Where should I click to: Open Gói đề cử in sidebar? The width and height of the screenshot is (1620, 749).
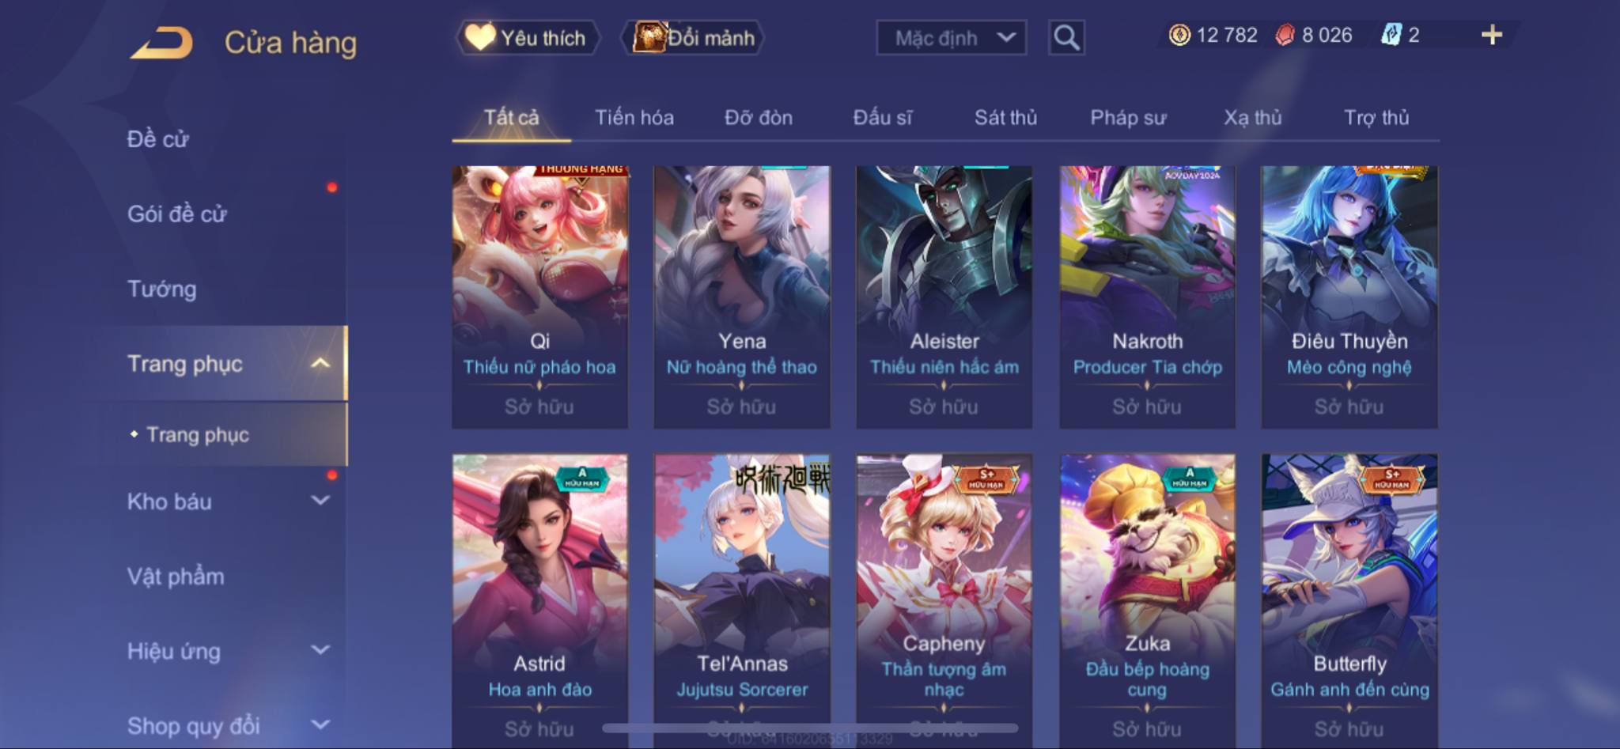[x=176, y=214]
